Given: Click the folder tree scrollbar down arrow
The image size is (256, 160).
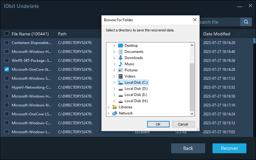Looking at the screenshot, I should [x=192, y=114].
